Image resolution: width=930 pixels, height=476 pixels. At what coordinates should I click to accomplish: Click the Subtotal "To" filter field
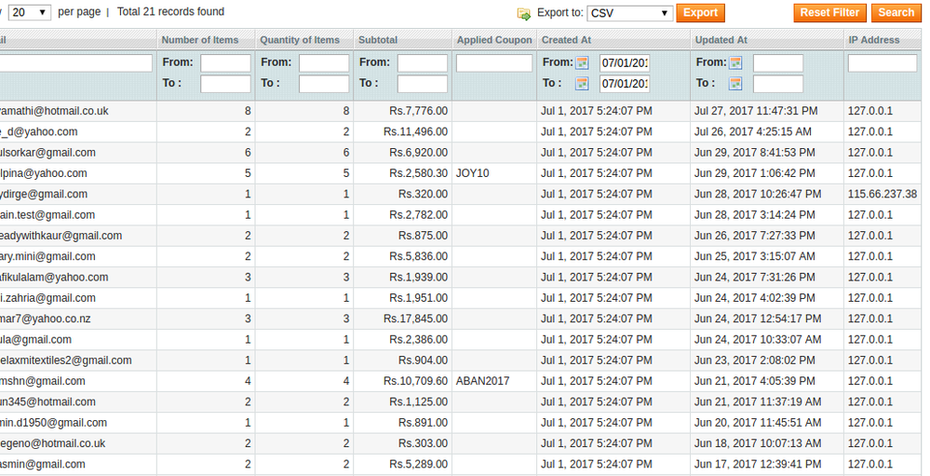(422, 84)
